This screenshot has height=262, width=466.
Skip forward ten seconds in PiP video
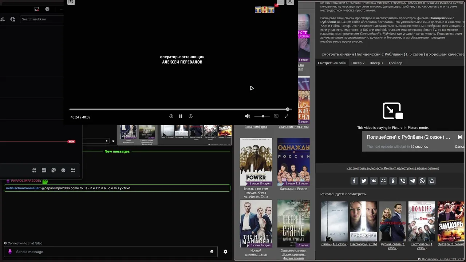coord(190,116)
